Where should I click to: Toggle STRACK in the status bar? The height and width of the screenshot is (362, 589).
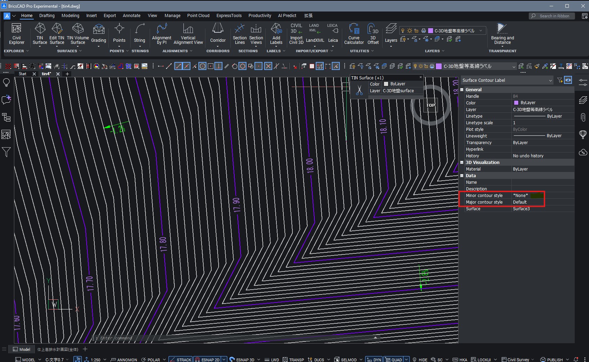[180, 360]
